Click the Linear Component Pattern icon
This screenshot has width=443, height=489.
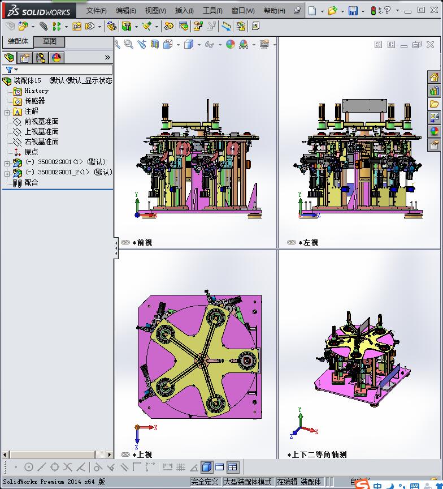57,26
